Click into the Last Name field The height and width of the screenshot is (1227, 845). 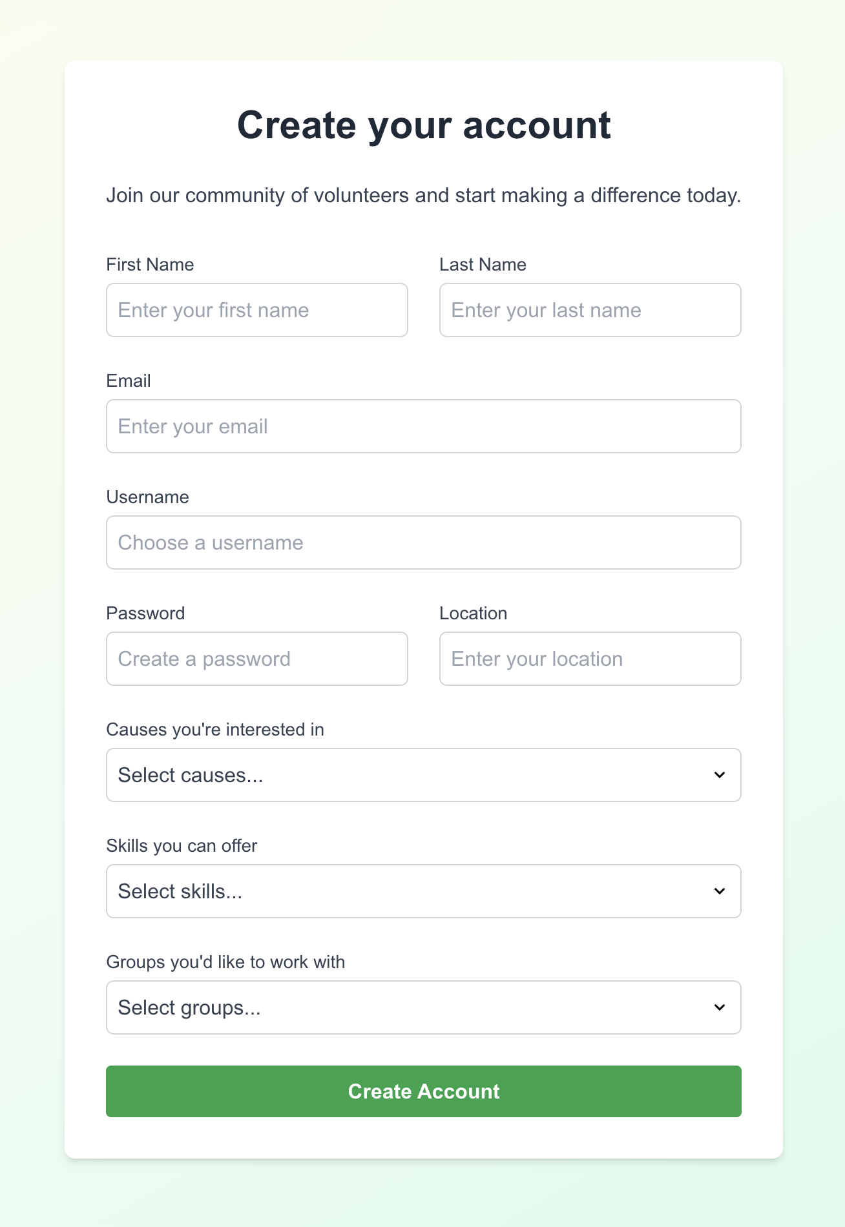coord(590,310)
